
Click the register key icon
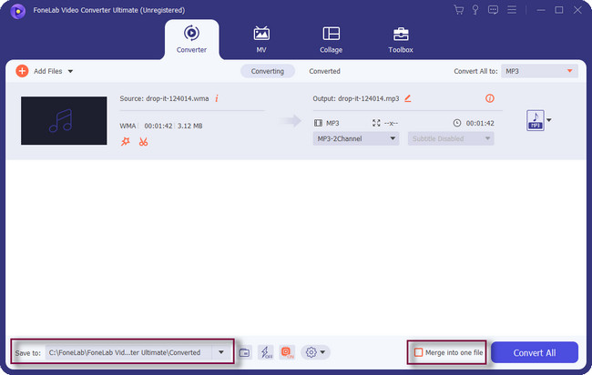pyautogui.click(x=475, y=10)
